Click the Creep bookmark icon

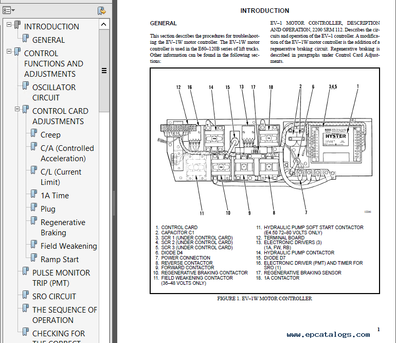click(x=34, y=133)
